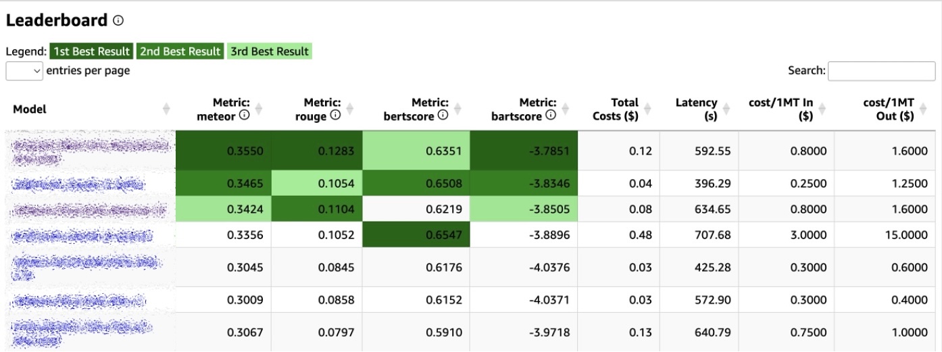The height and width of the screenshot is (352, 942).
Task: Sort by cost/1MT In ($) column arrows
Action: click(822, 109)
